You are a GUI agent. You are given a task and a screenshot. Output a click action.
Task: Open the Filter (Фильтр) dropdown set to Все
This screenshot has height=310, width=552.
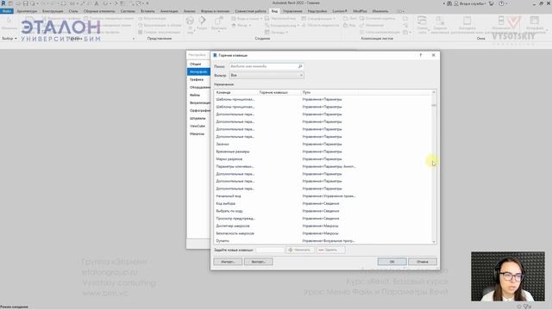click(267, 75)
